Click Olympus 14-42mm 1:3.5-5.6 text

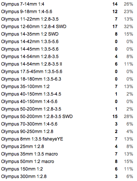point(30,42)
